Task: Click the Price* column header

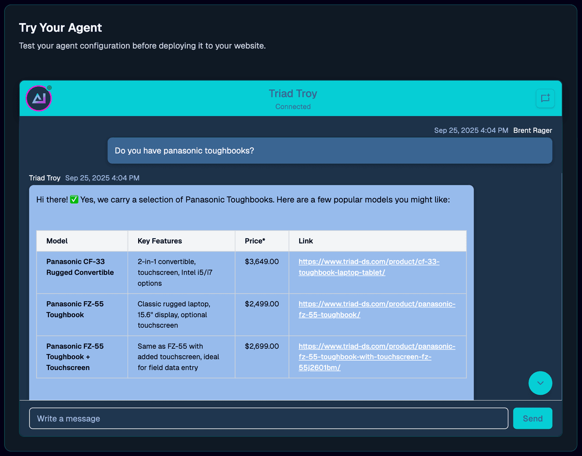Action: click(x=255, y=241)
